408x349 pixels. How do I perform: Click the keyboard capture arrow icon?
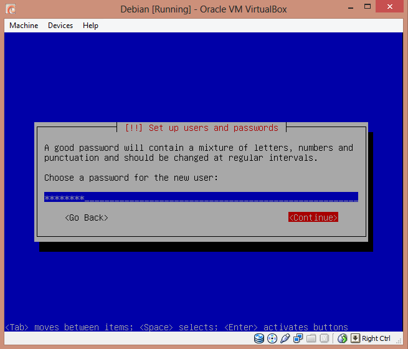tap(355, 338)
